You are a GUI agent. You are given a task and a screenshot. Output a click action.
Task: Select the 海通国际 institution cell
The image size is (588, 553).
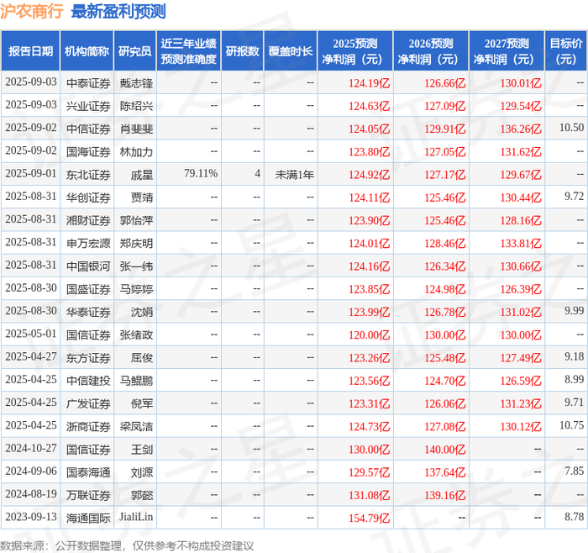(x=88, y=518)
